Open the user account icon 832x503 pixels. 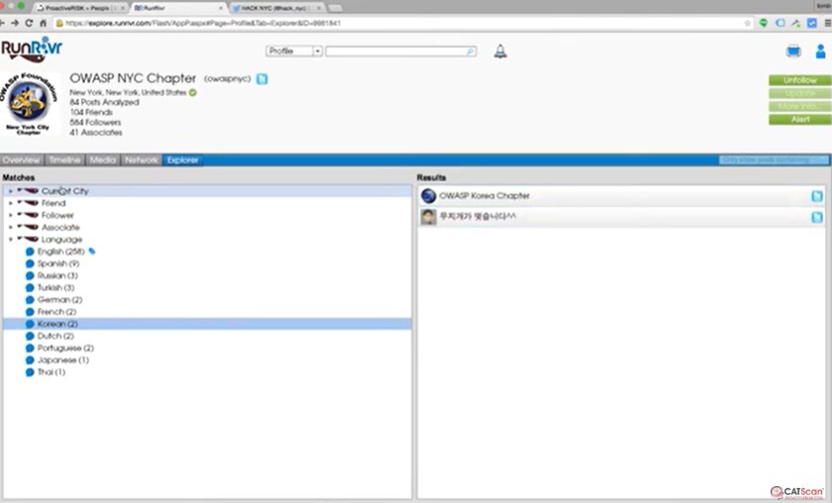(820, 51)
